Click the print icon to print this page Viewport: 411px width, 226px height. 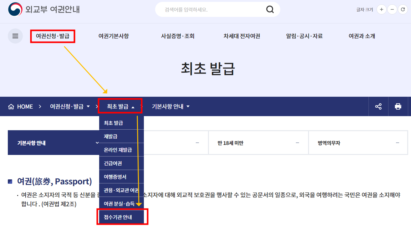point(398,106)
